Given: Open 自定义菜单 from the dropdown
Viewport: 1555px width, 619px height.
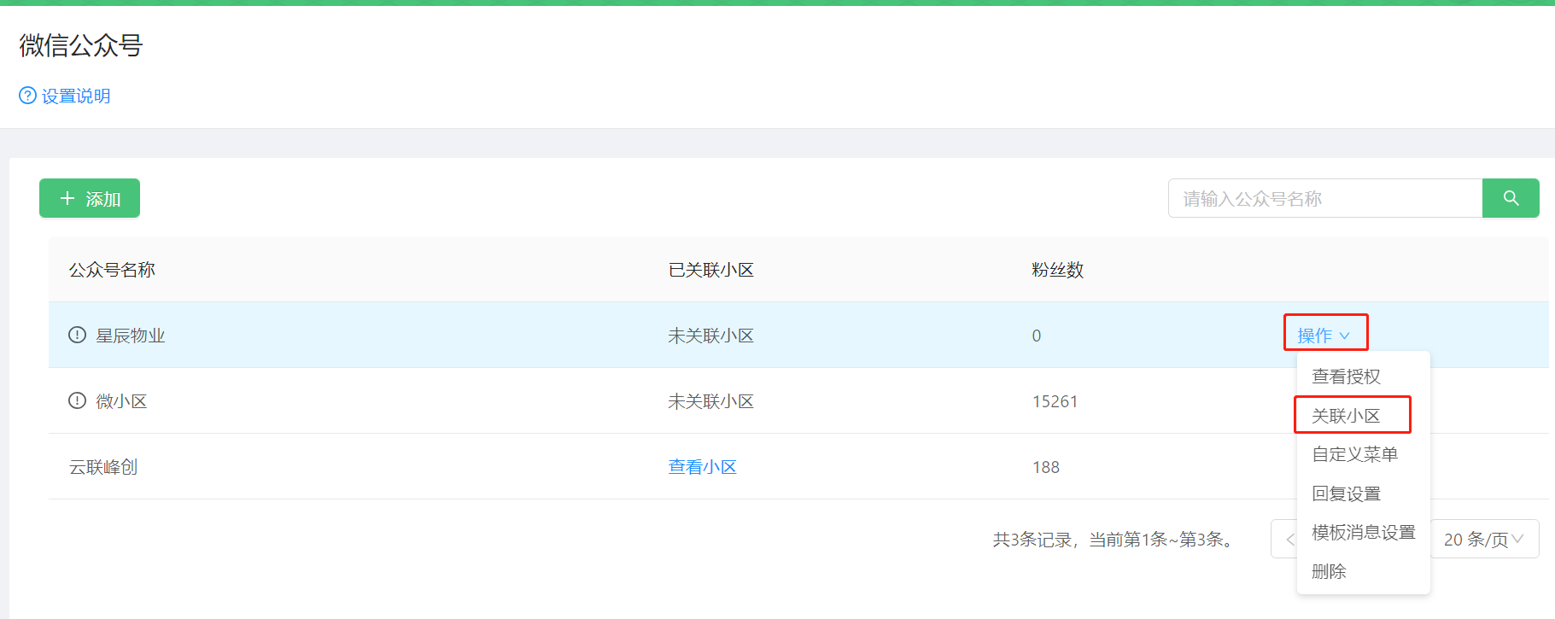Looking at the screenshot, I should (x=1354, y=454).
